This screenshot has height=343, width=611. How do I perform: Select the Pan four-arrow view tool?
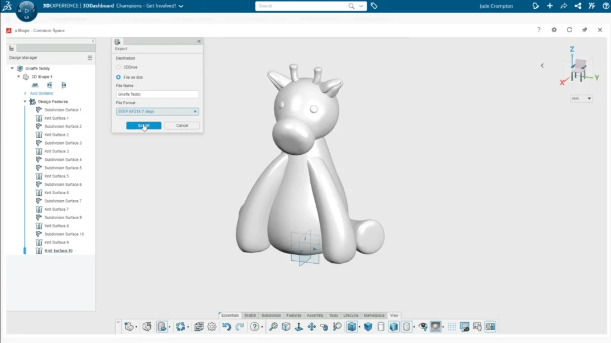(311, 326)
